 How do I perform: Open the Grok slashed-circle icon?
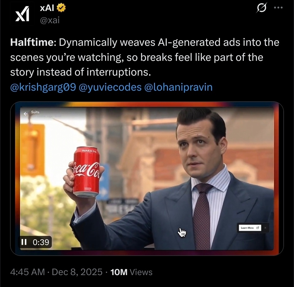click(x=261, y=8)
